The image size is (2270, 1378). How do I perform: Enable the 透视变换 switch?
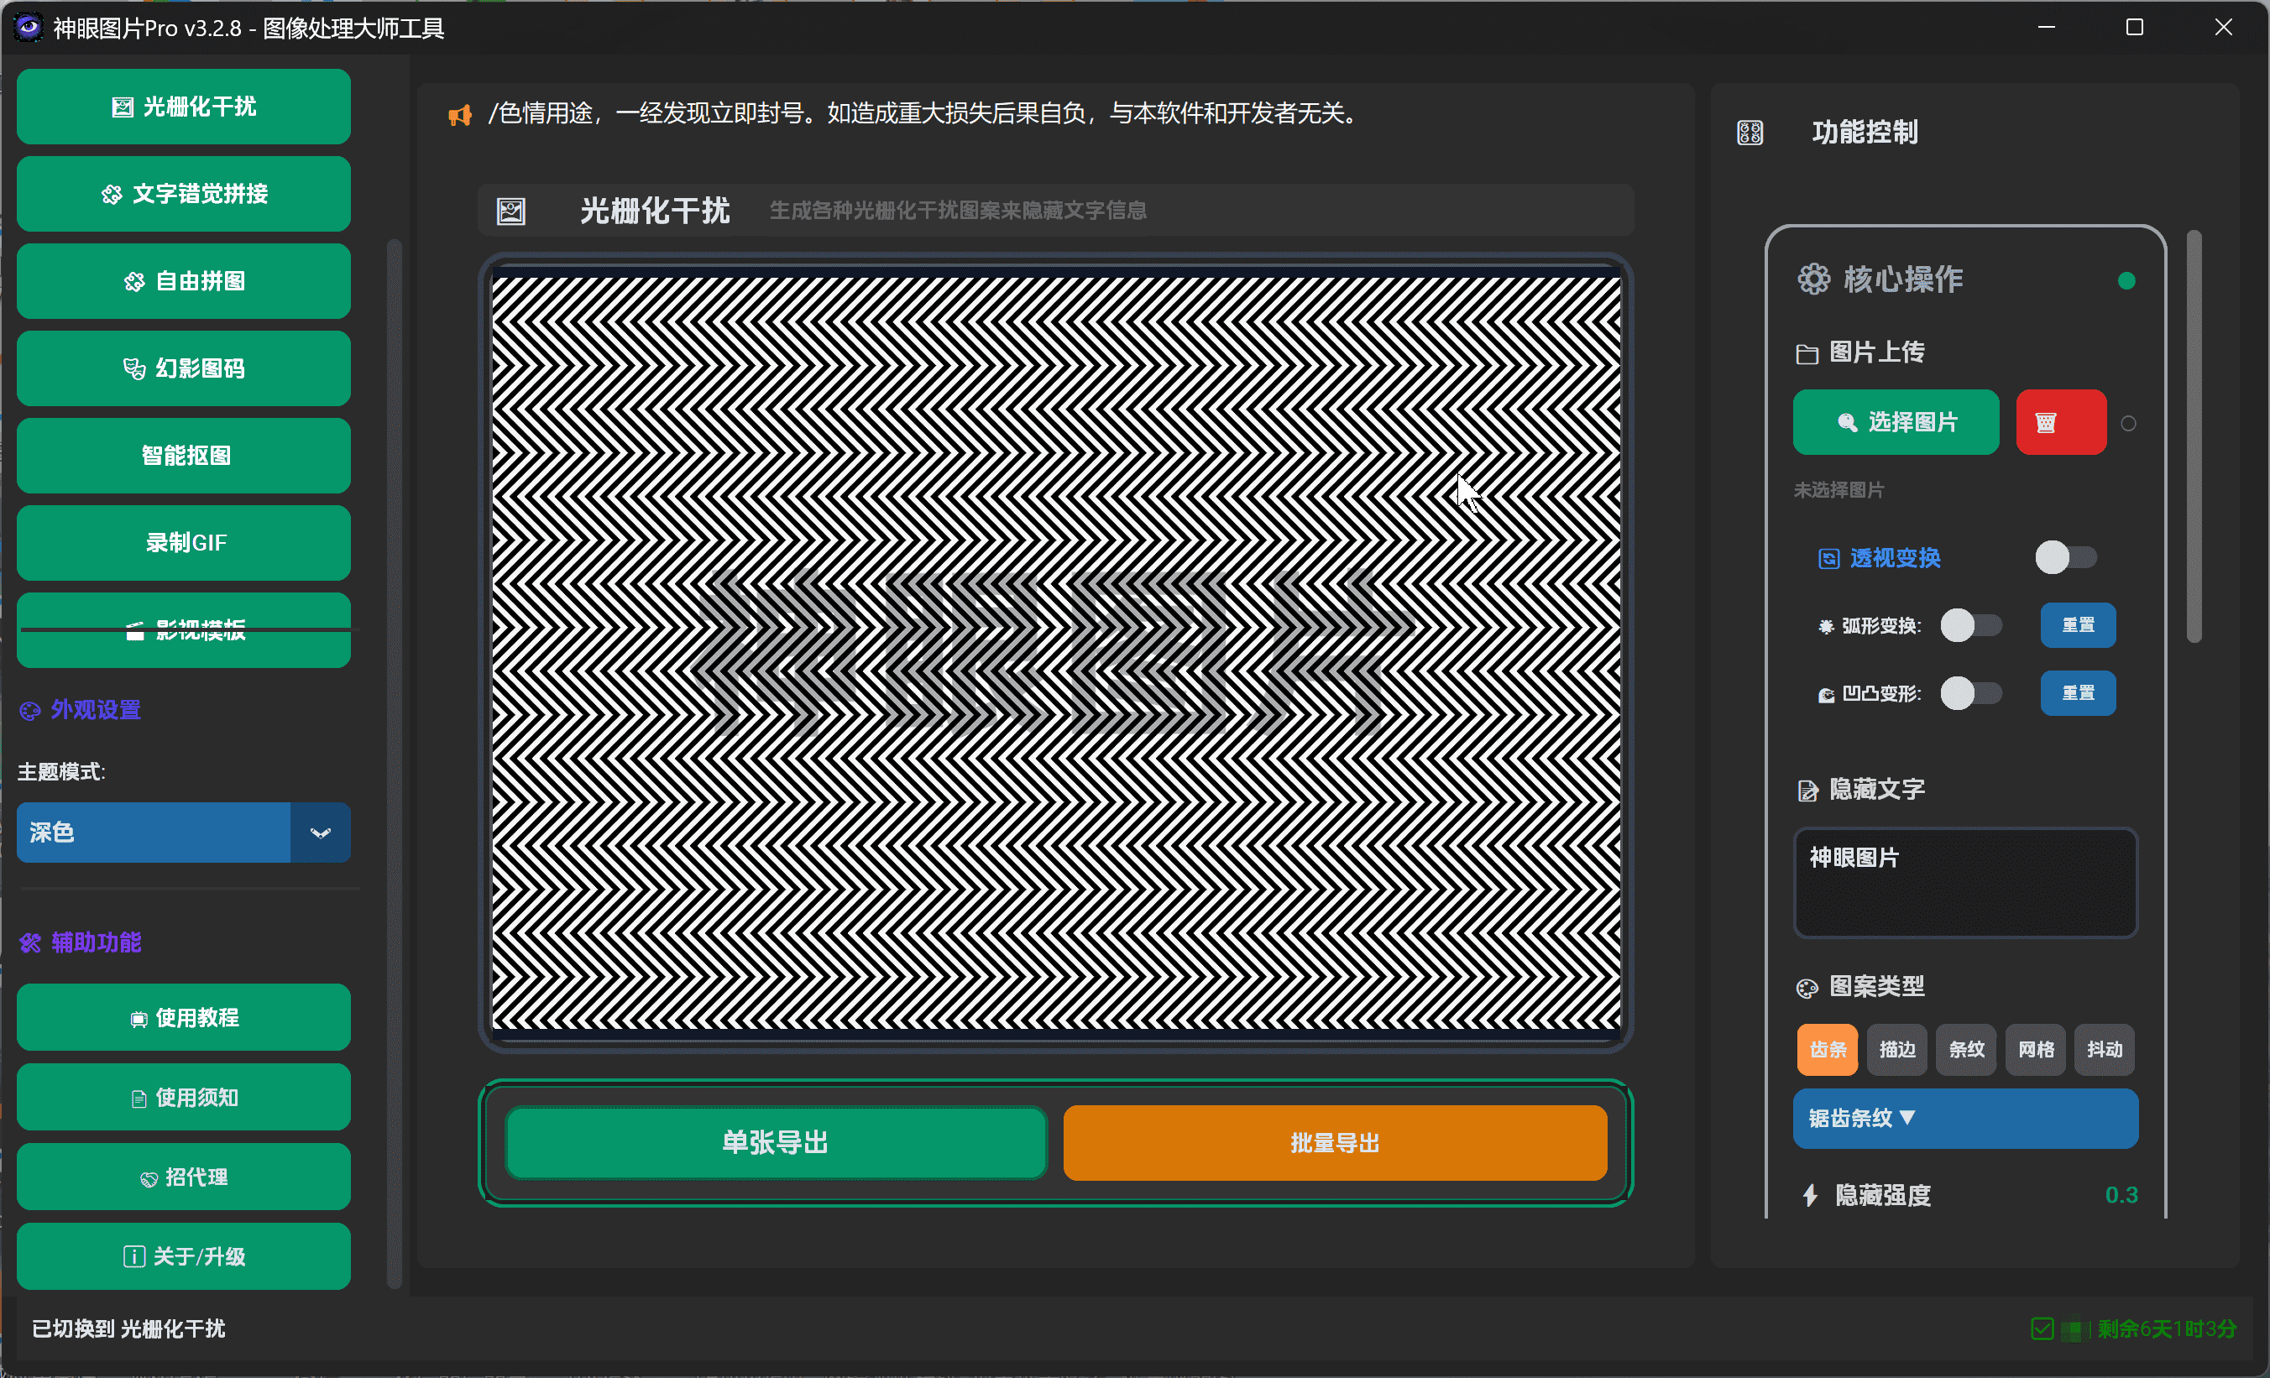point(2063,557)
